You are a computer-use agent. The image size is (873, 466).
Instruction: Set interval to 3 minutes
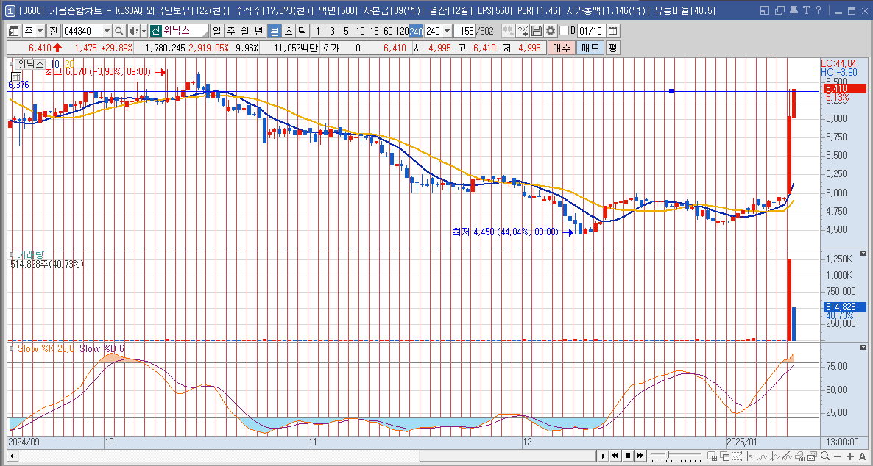point(332,31)
